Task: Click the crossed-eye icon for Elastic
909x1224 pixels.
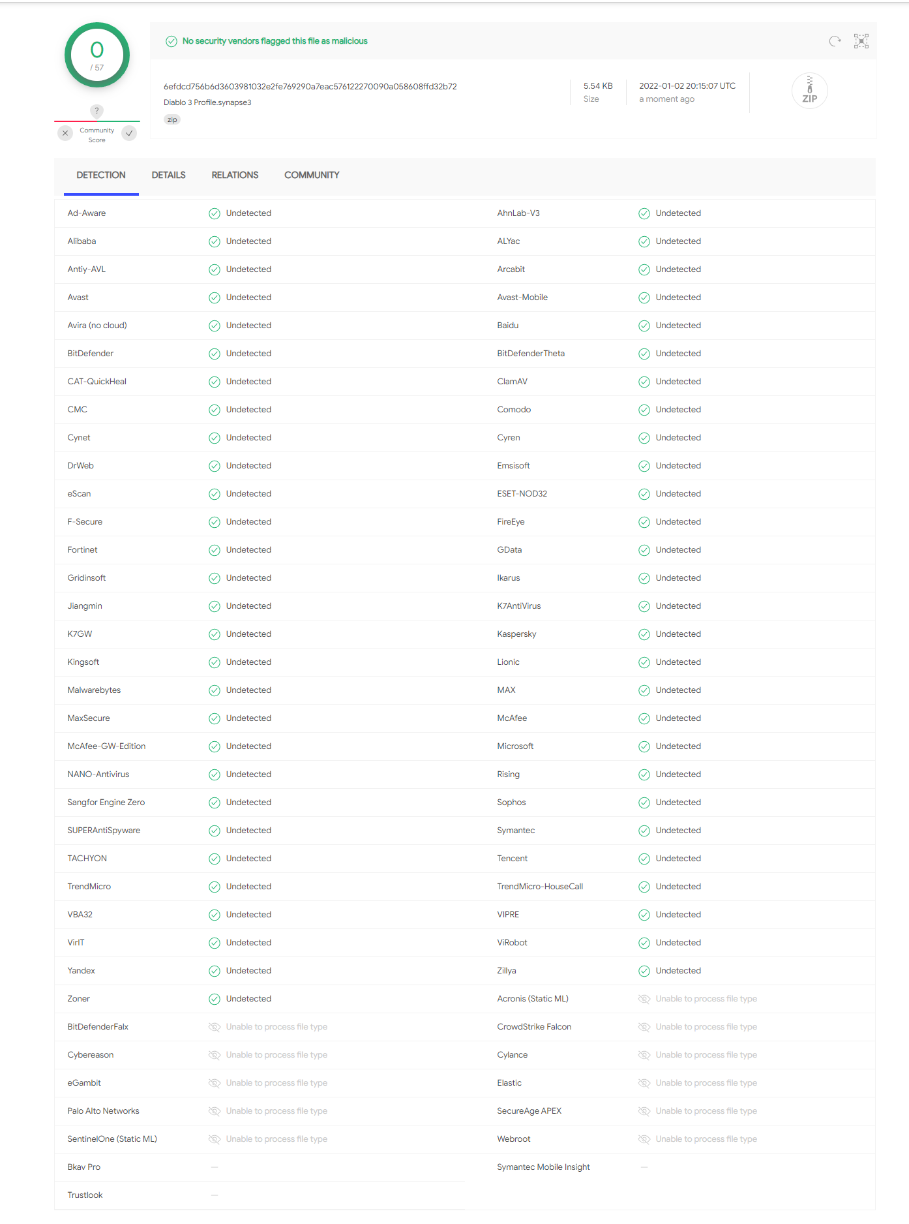Action: 644,1083
